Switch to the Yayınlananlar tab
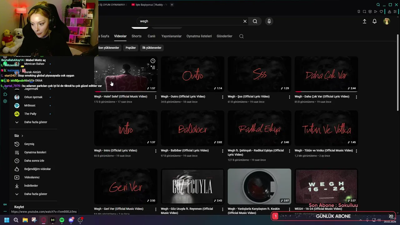The height and width of the screenshot is (225, 400). click(171, 36)
